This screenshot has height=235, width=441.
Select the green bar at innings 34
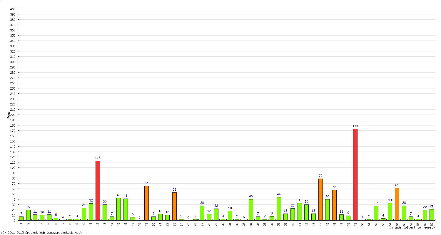[251, 210]
